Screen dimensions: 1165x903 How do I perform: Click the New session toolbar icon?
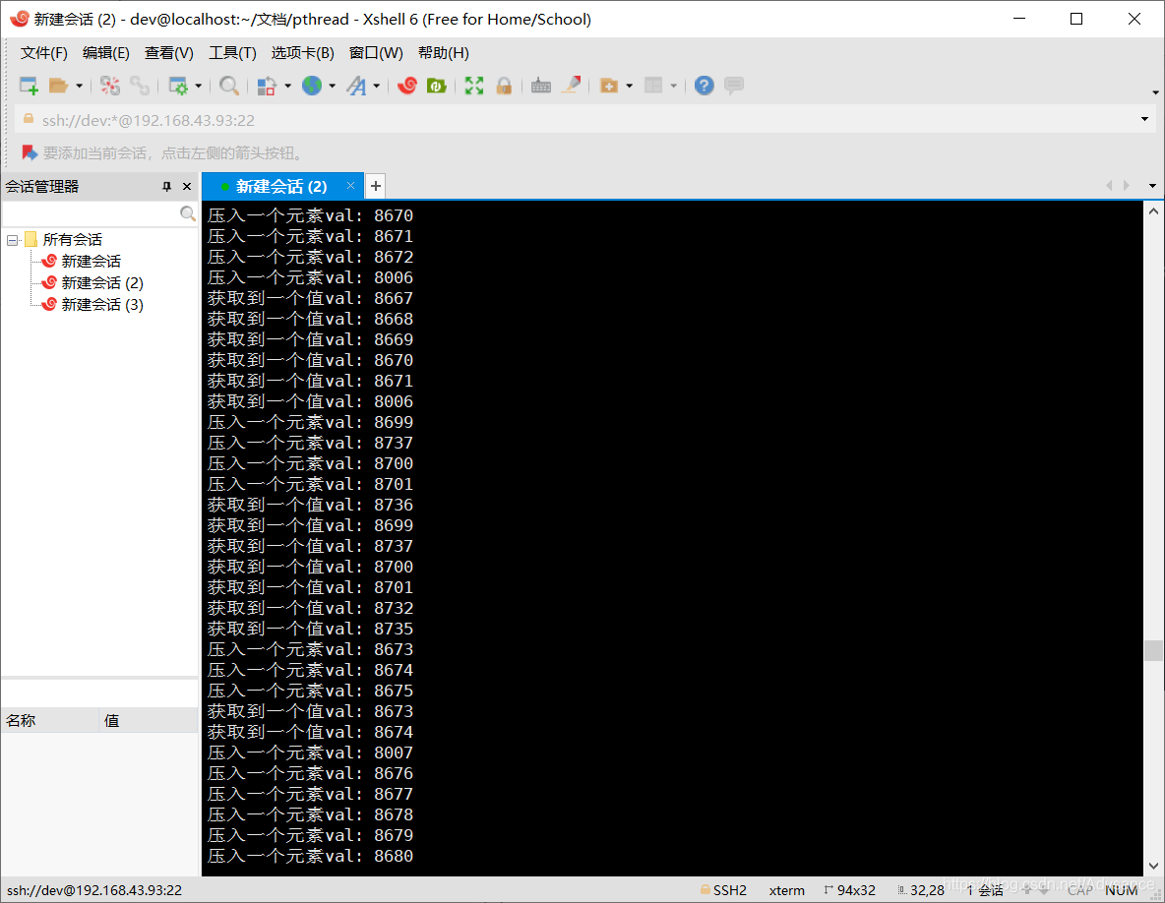click(29, 86)
